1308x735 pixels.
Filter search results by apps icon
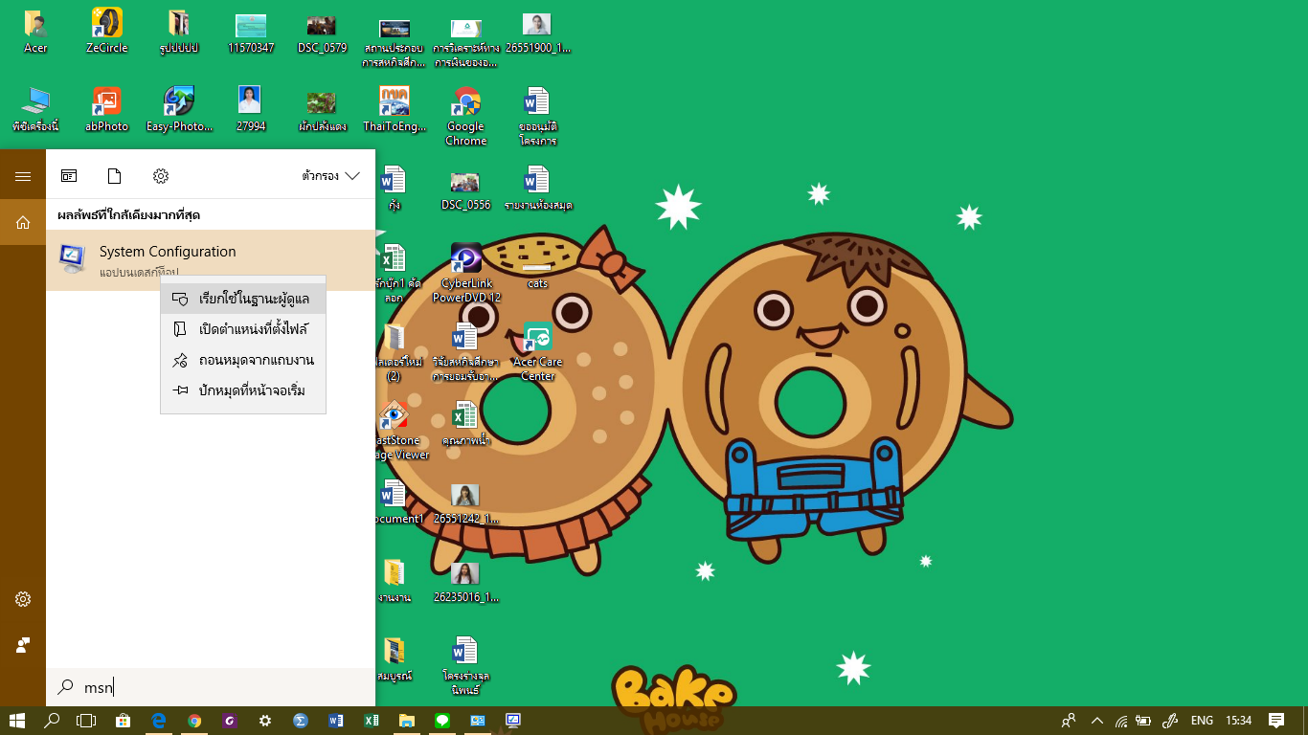pos(69,176)
